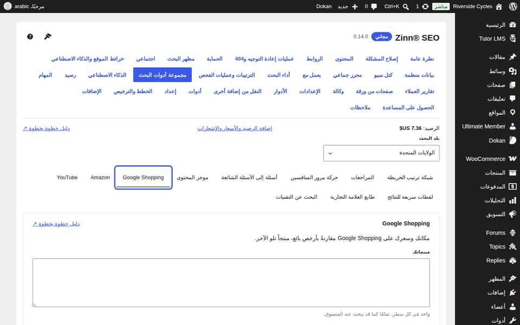
Task: Open the لقطات سريعة للنتائج tab
Action: coord(410,197)
